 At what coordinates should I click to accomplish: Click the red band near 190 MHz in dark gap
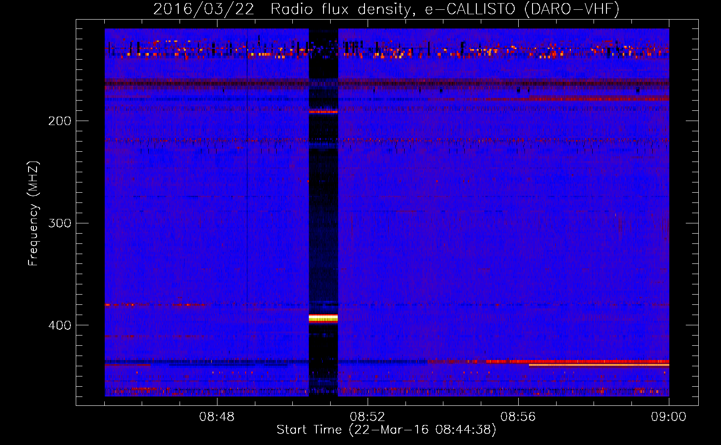point(324,112)
